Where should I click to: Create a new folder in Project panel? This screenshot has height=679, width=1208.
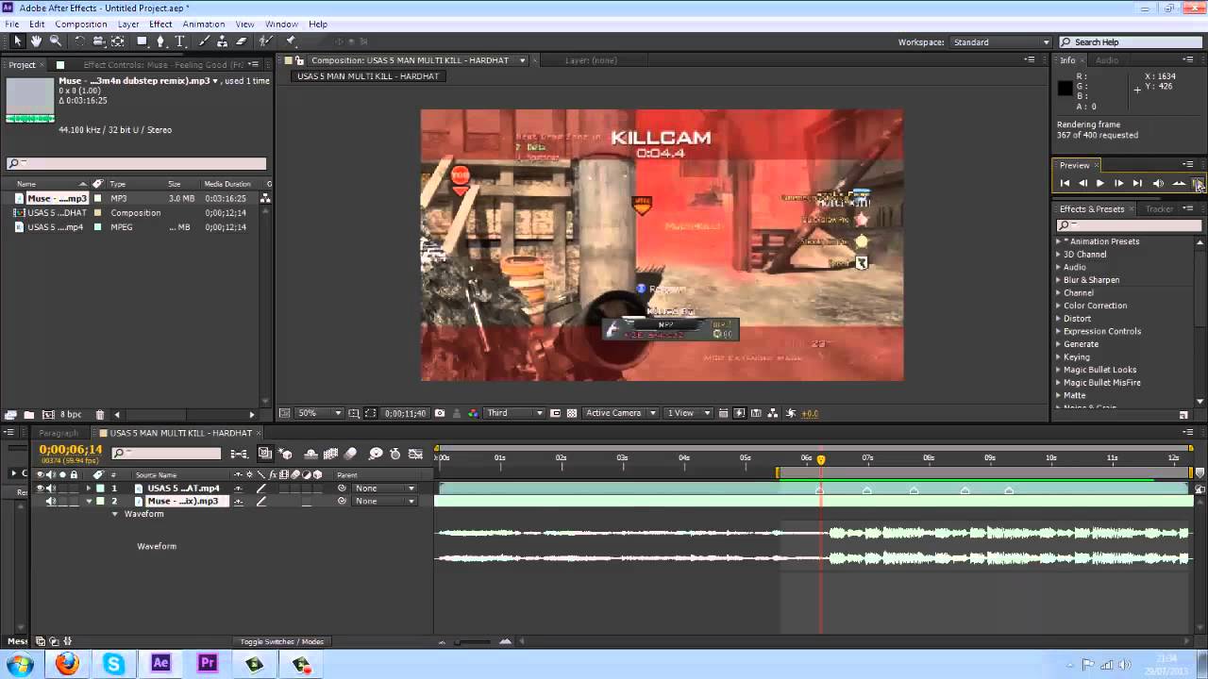point(29,415)
